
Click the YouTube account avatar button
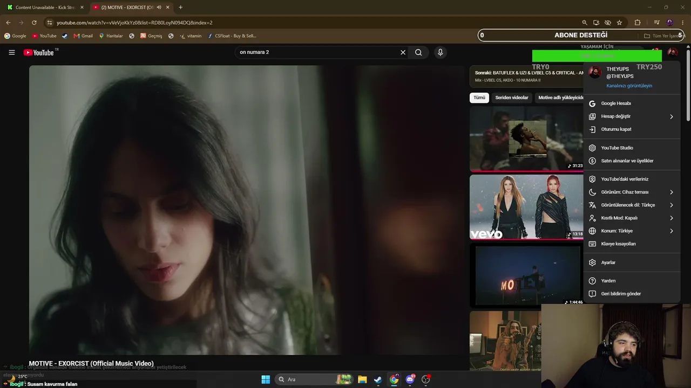click(672, 52)
